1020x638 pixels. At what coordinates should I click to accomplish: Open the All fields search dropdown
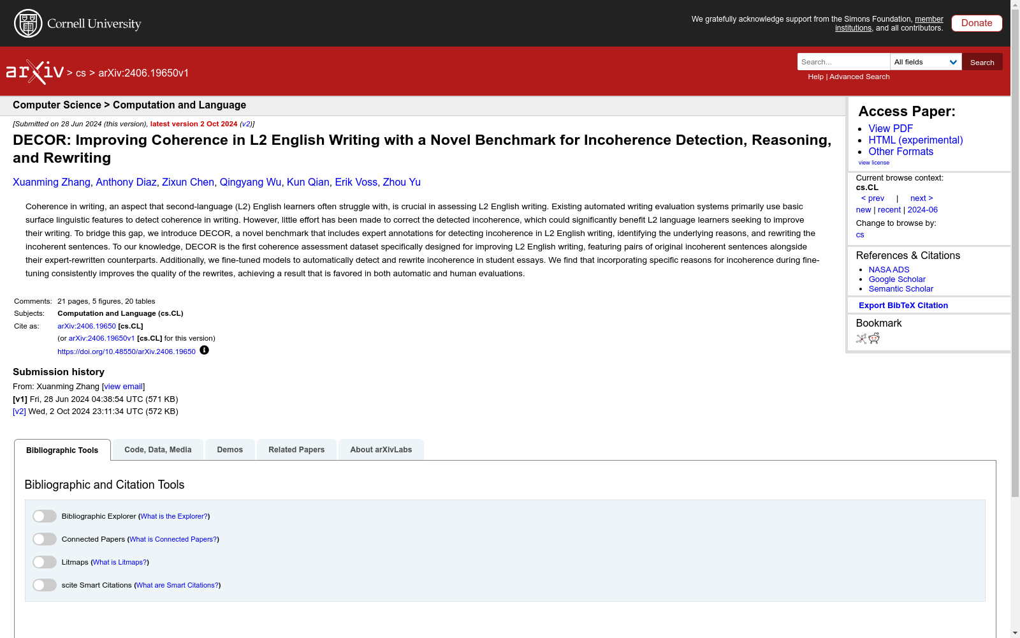[x=926, y=62]
